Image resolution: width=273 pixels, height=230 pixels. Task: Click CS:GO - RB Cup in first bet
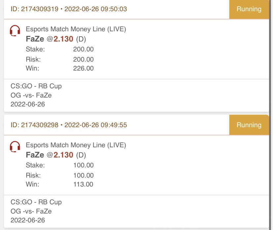point(36,86)
